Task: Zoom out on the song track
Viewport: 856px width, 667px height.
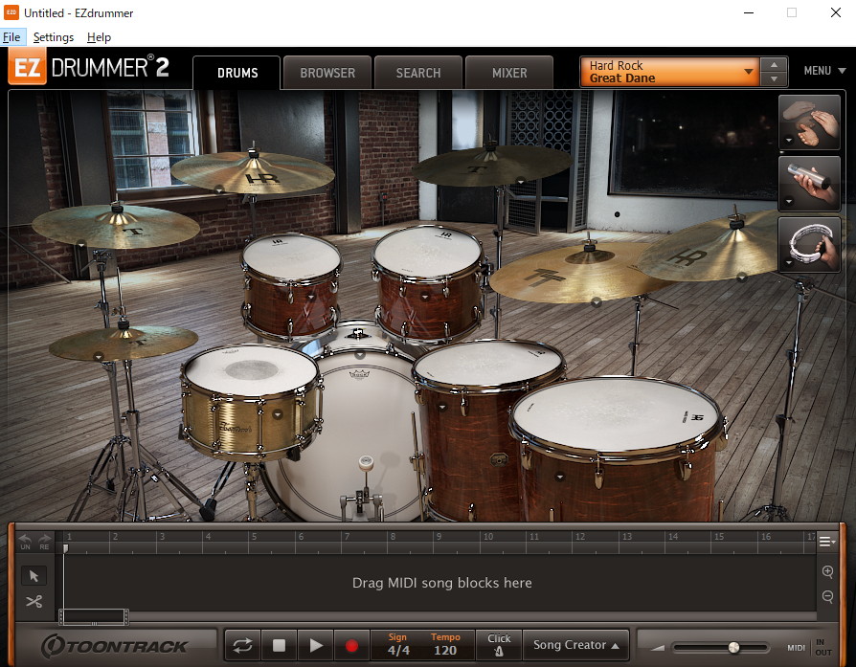Action: (827, 596)
